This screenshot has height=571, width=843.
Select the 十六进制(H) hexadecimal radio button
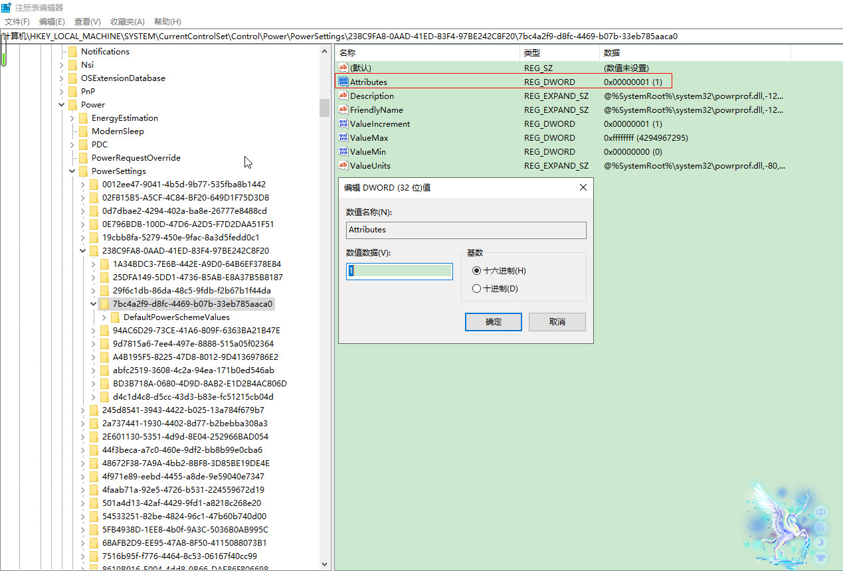(476, 271)
